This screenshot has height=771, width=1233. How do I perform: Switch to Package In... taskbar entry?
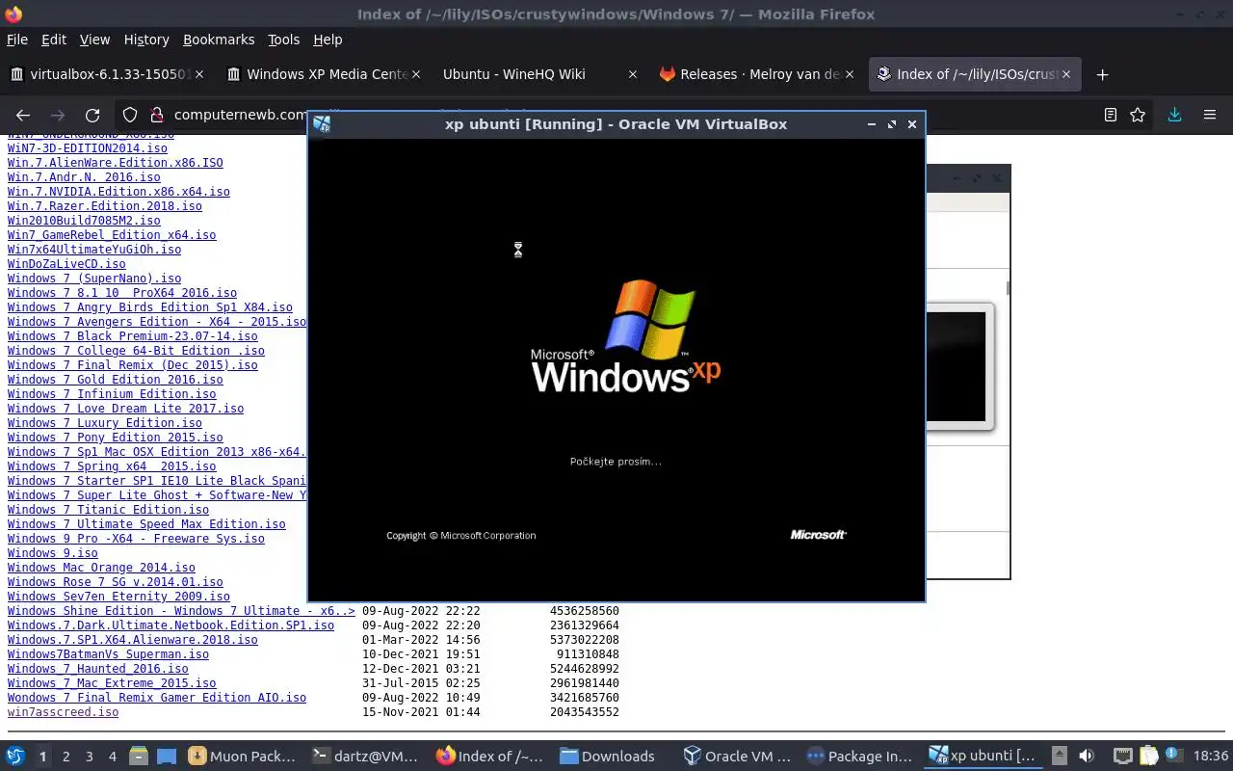click(859, 757)
